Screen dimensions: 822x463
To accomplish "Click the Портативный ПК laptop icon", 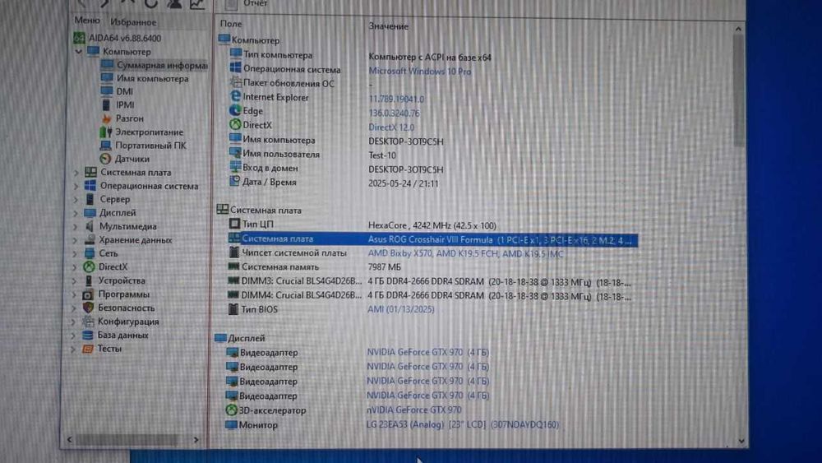I will point(105,146).
